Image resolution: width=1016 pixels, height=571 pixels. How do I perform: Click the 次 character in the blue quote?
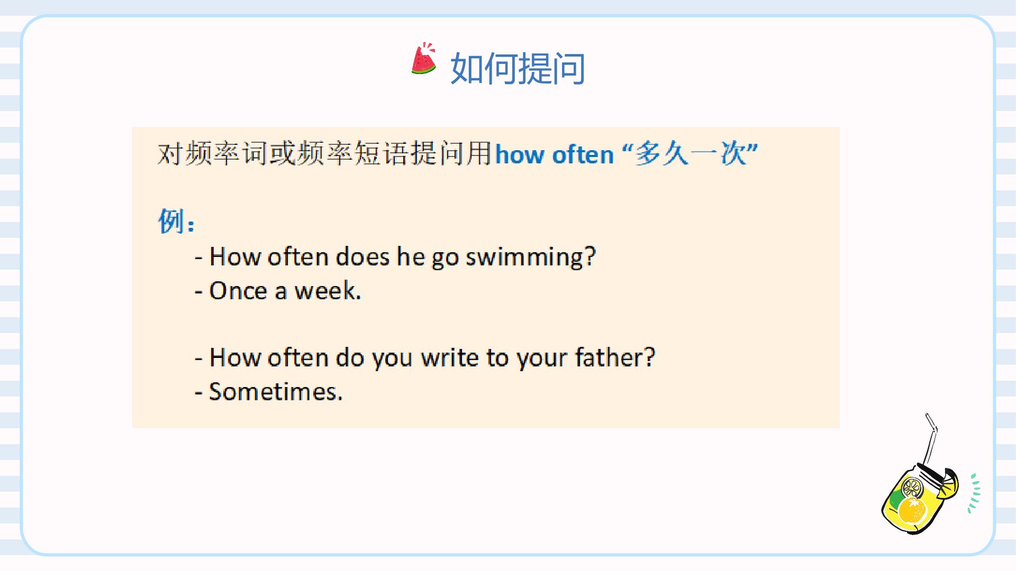coord(733,154)
